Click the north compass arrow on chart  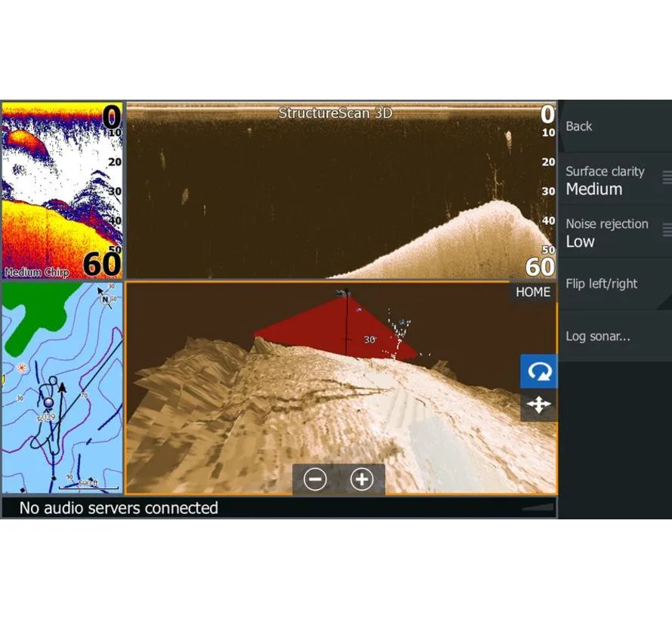(x=104, y=298)
